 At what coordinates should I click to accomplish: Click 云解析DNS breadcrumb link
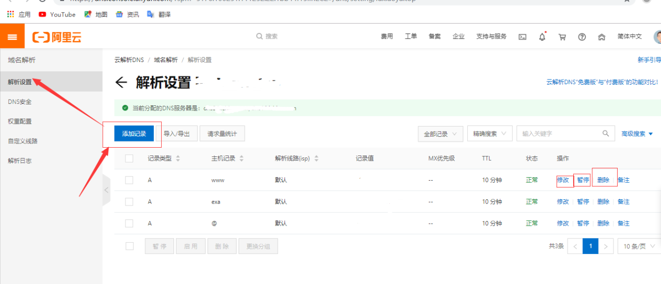pyautogui.click(x=129, y=60)
